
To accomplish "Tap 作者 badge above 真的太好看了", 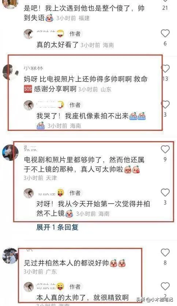I will (x=75, y=34).
